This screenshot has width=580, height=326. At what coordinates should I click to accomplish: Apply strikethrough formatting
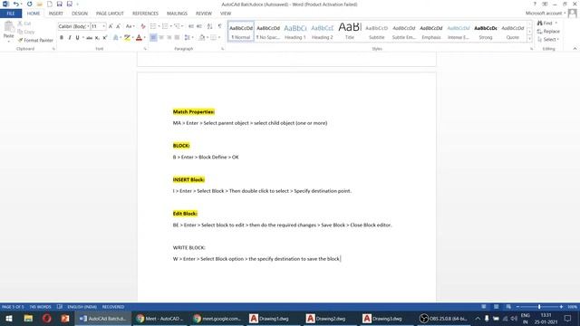(x=89, y=38)
